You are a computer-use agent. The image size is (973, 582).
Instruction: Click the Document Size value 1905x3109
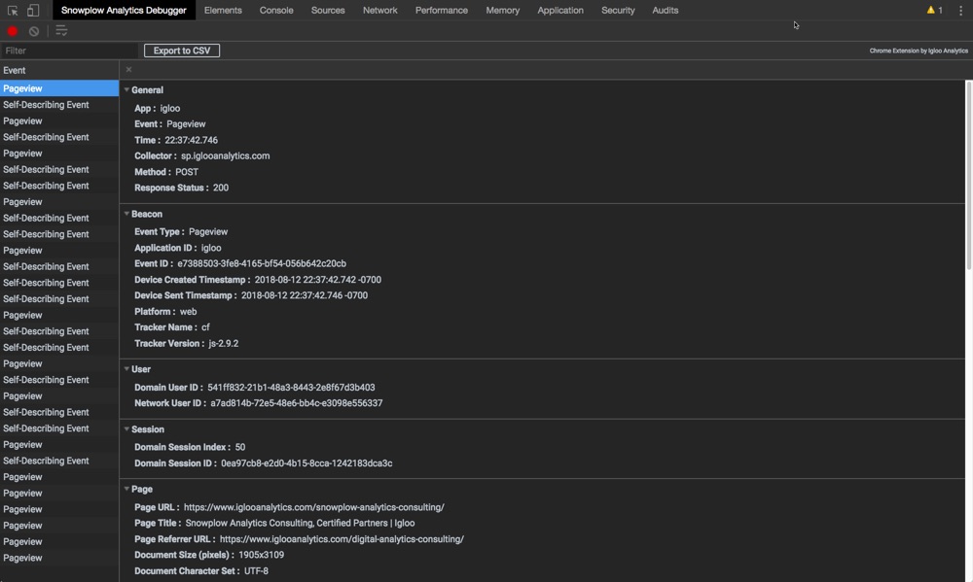[261, 555]
